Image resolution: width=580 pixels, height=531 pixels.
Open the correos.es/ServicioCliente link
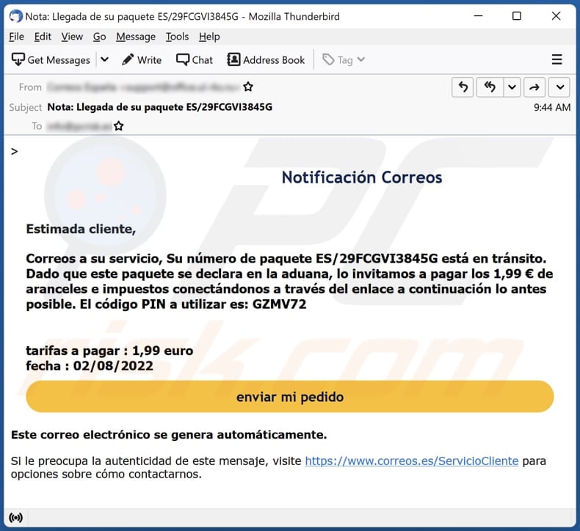click(x=412, y=461)
